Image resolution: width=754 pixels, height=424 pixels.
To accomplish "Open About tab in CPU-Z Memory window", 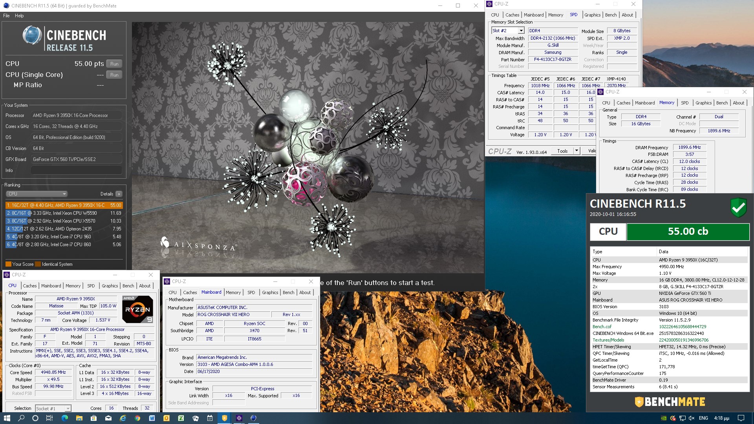I will pyautogui.click(x=738, y=103).
